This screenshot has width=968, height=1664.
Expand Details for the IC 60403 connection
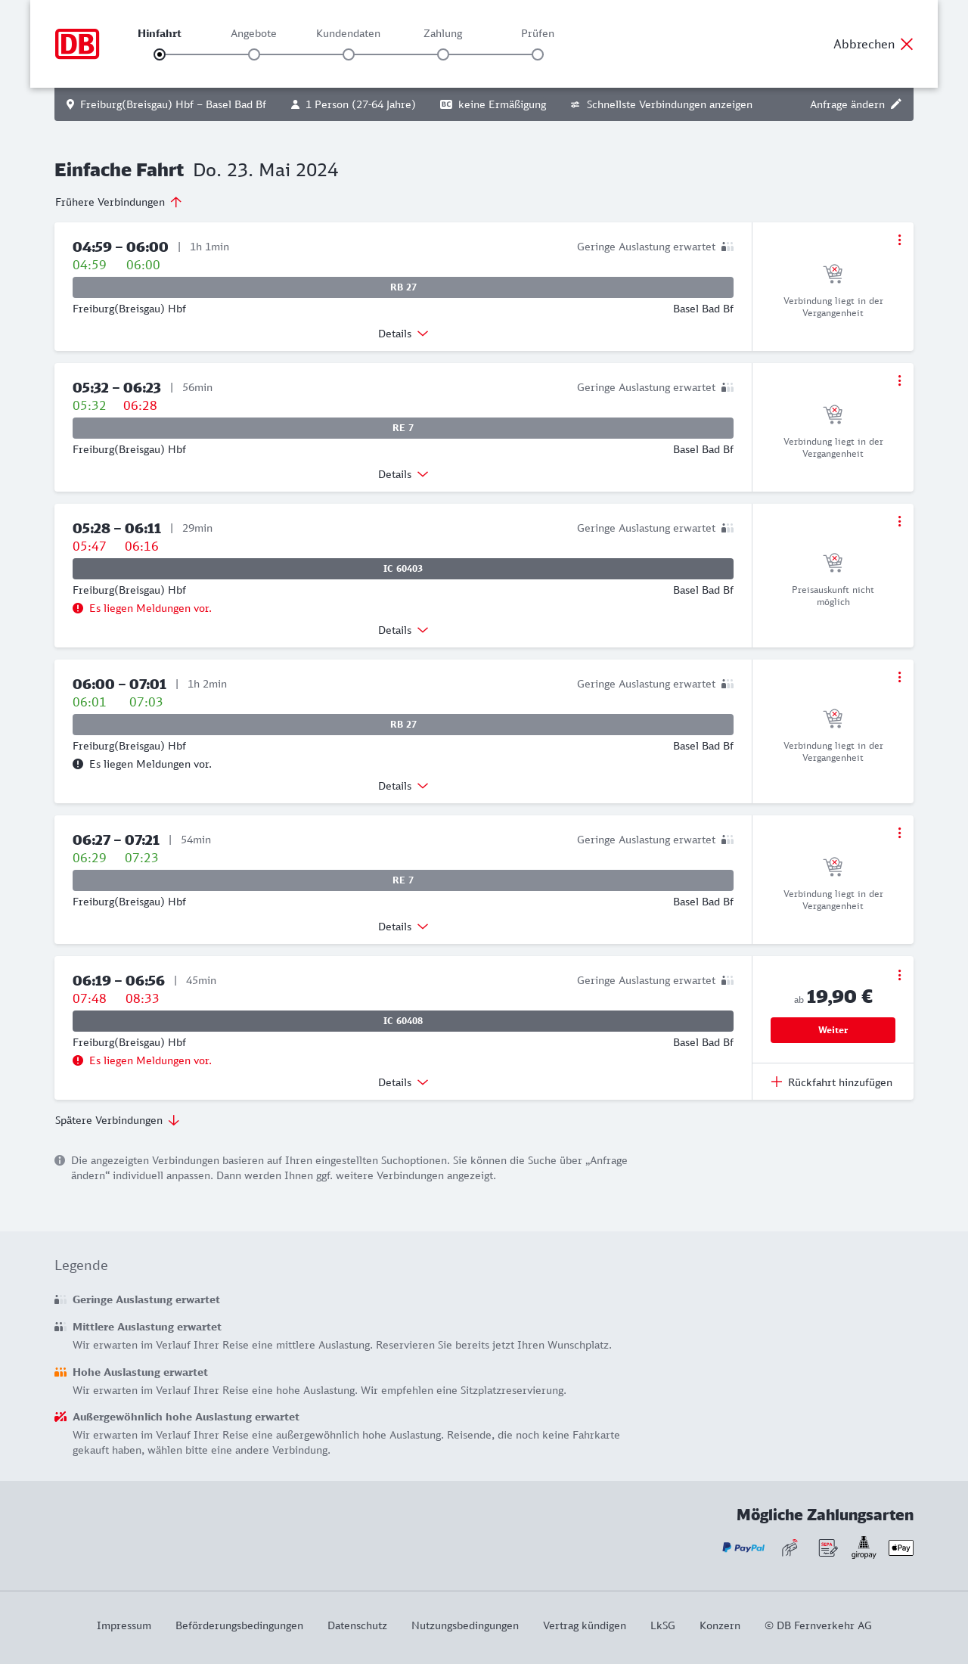tap(403, 630)
